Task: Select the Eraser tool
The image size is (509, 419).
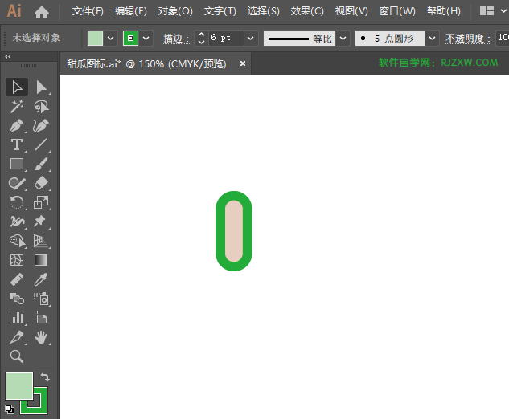Action: (x=41, y=184)
